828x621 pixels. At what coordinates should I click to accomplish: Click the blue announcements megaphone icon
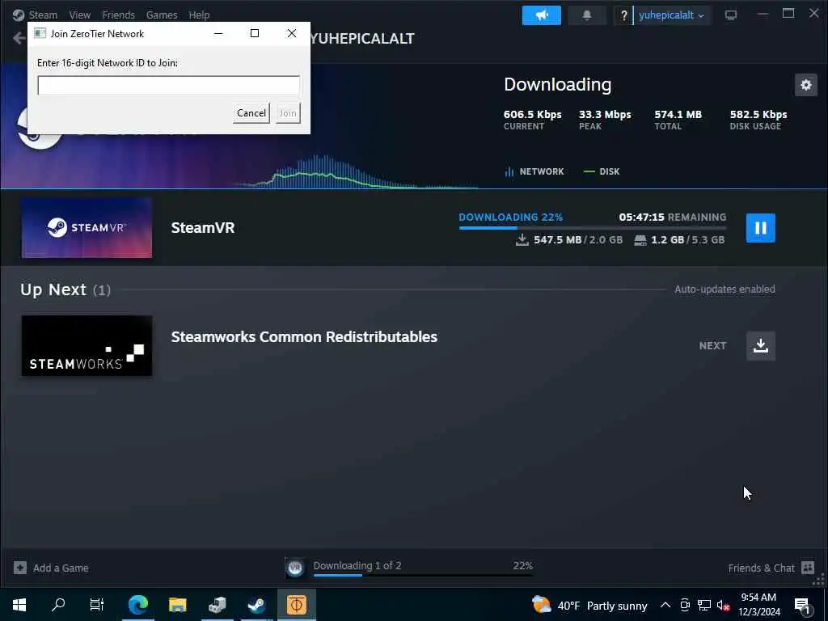[541, 15]
